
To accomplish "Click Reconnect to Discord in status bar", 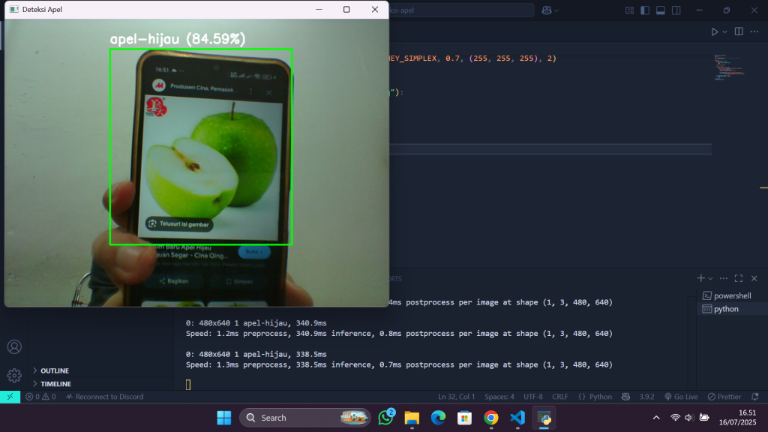I will tap(105, 397).
